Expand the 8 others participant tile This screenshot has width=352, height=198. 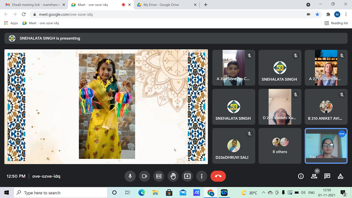(280, 146)
